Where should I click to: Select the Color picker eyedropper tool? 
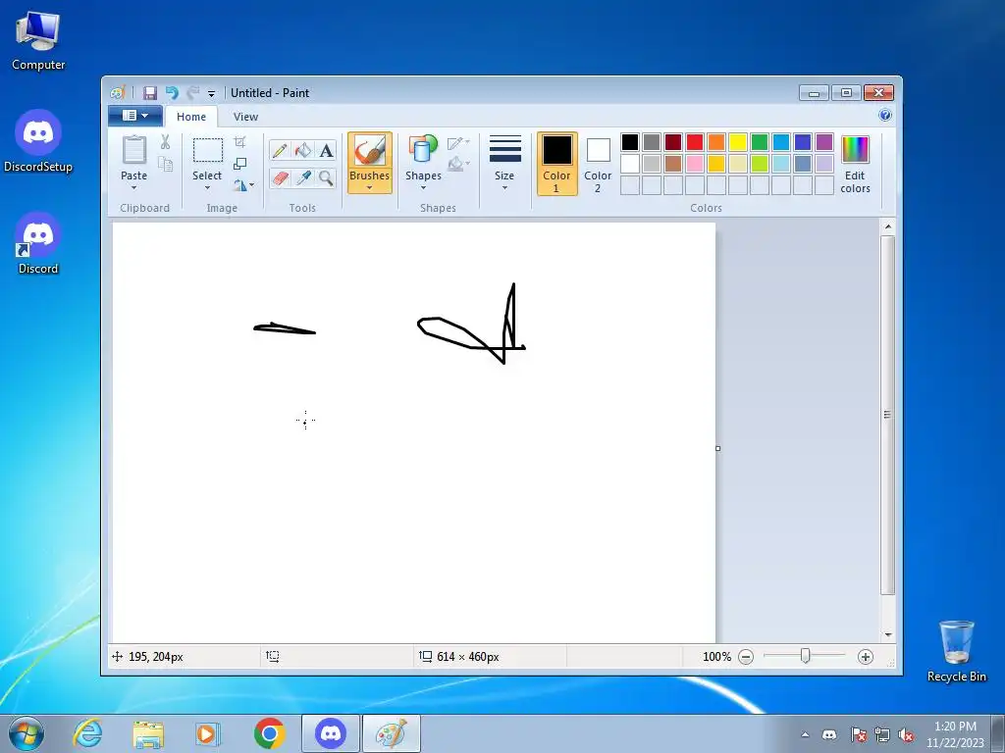tap(302, 177)
